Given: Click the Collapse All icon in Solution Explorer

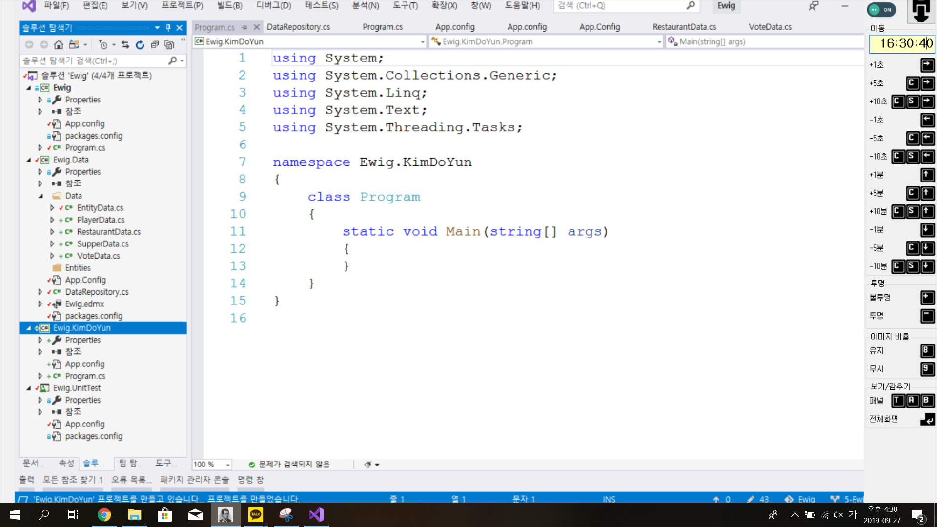Looking at the screenshot, I should coord(155,45).
